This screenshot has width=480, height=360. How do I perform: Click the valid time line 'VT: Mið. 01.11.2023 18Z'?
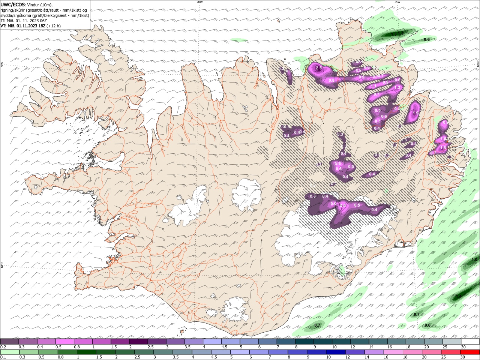(x=23, y=26)
